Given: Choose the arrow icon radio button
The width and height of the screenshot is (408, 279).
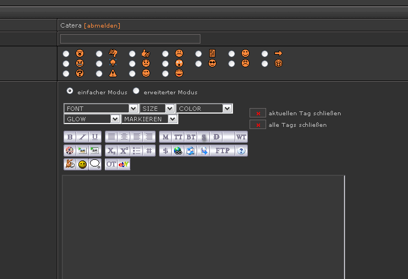Looking at the screenshot, I should (x=265, y=53).
